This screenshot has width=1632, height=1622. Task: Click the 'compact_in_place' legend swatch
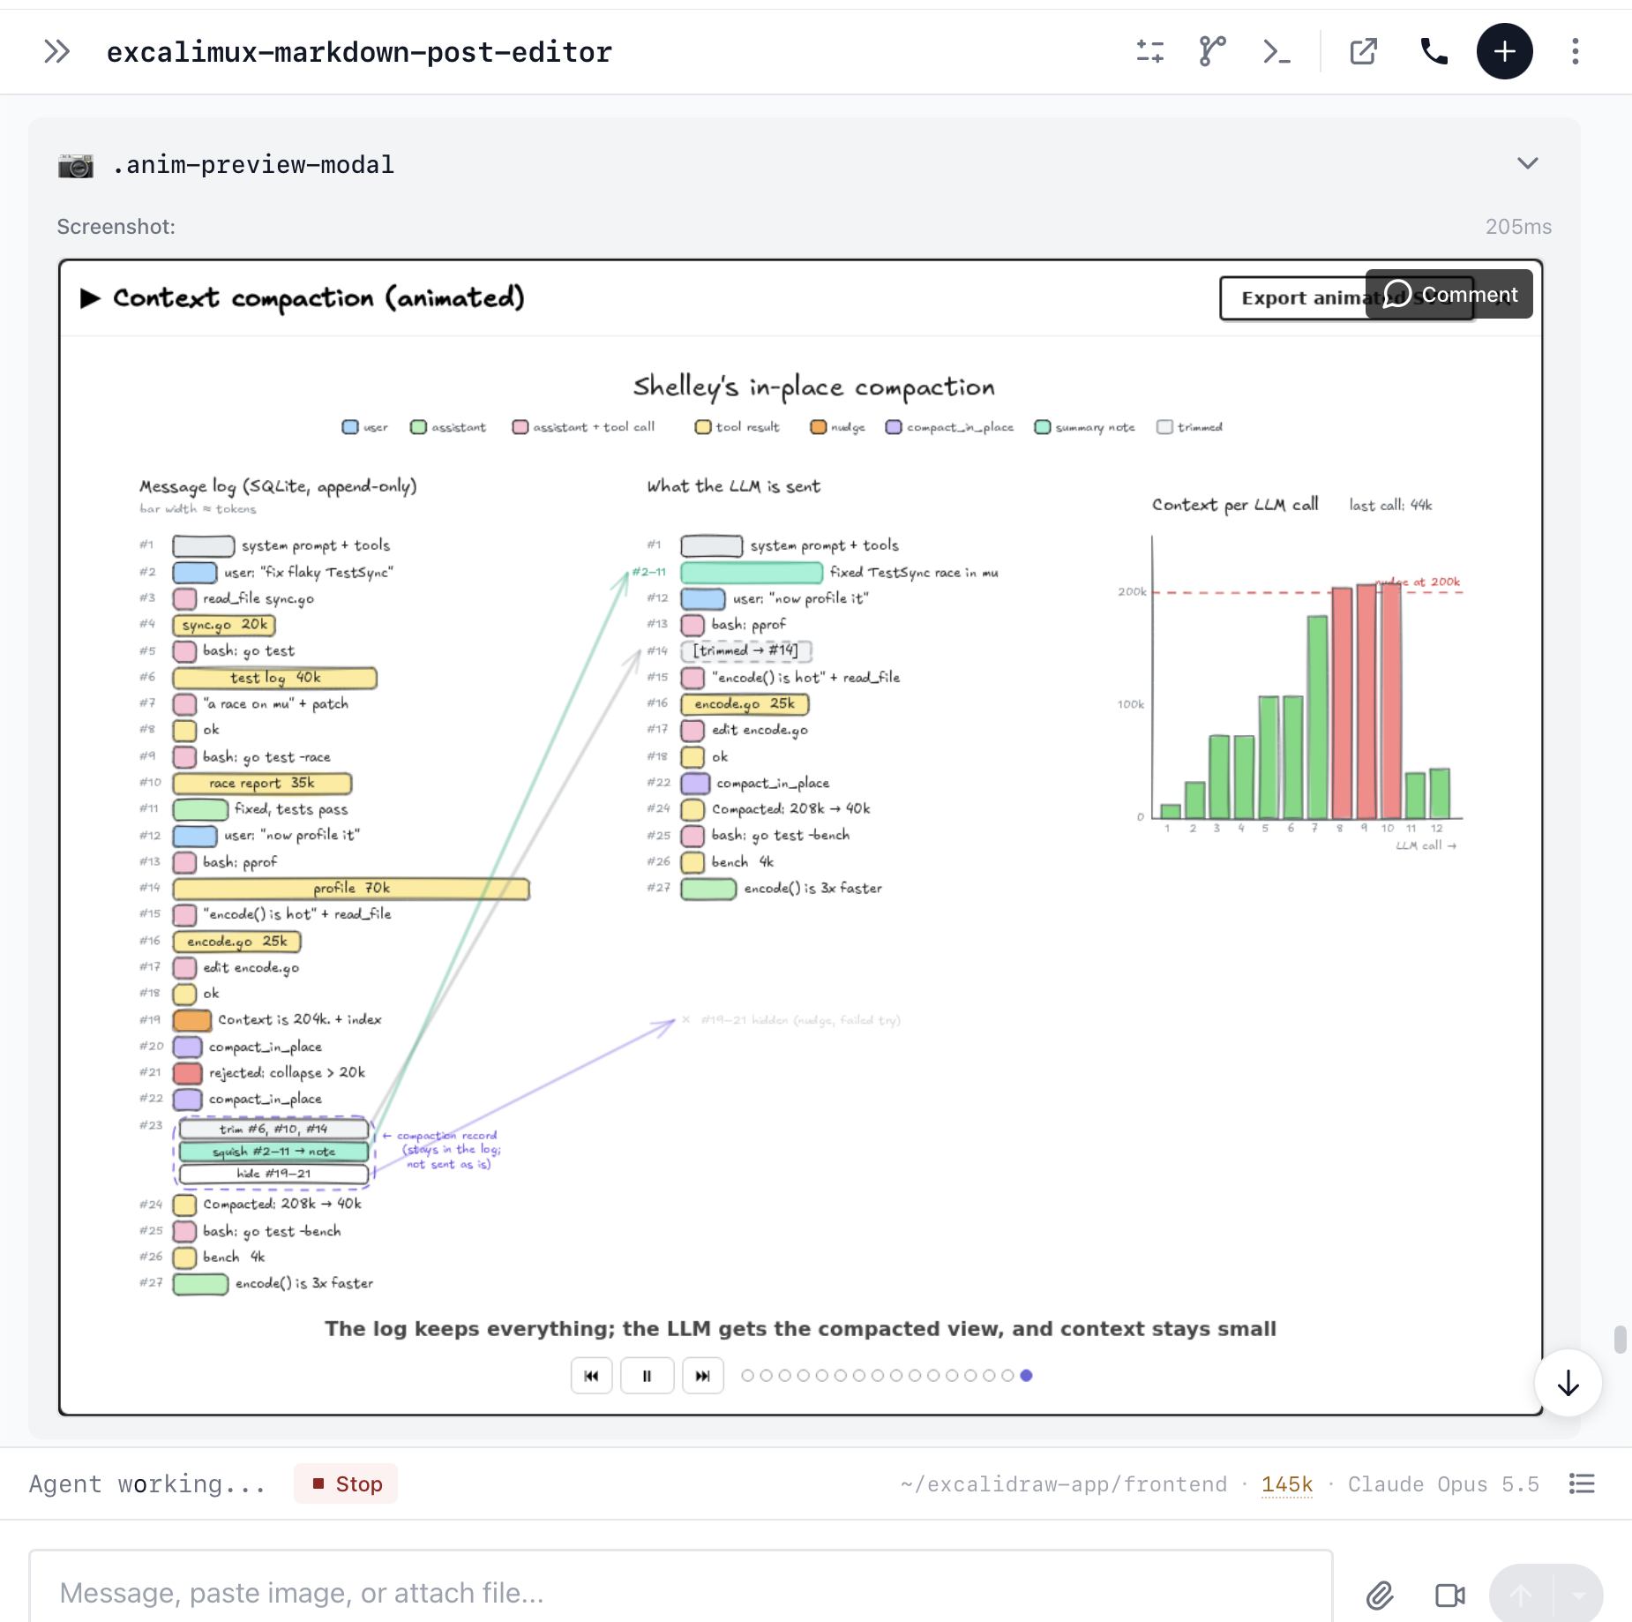894,427
